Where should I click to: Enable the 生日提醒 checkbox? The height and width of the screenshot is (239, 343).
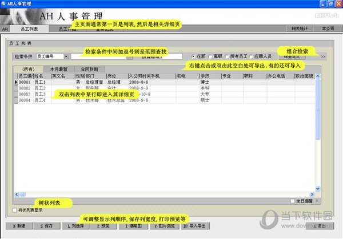pos(293,201)
